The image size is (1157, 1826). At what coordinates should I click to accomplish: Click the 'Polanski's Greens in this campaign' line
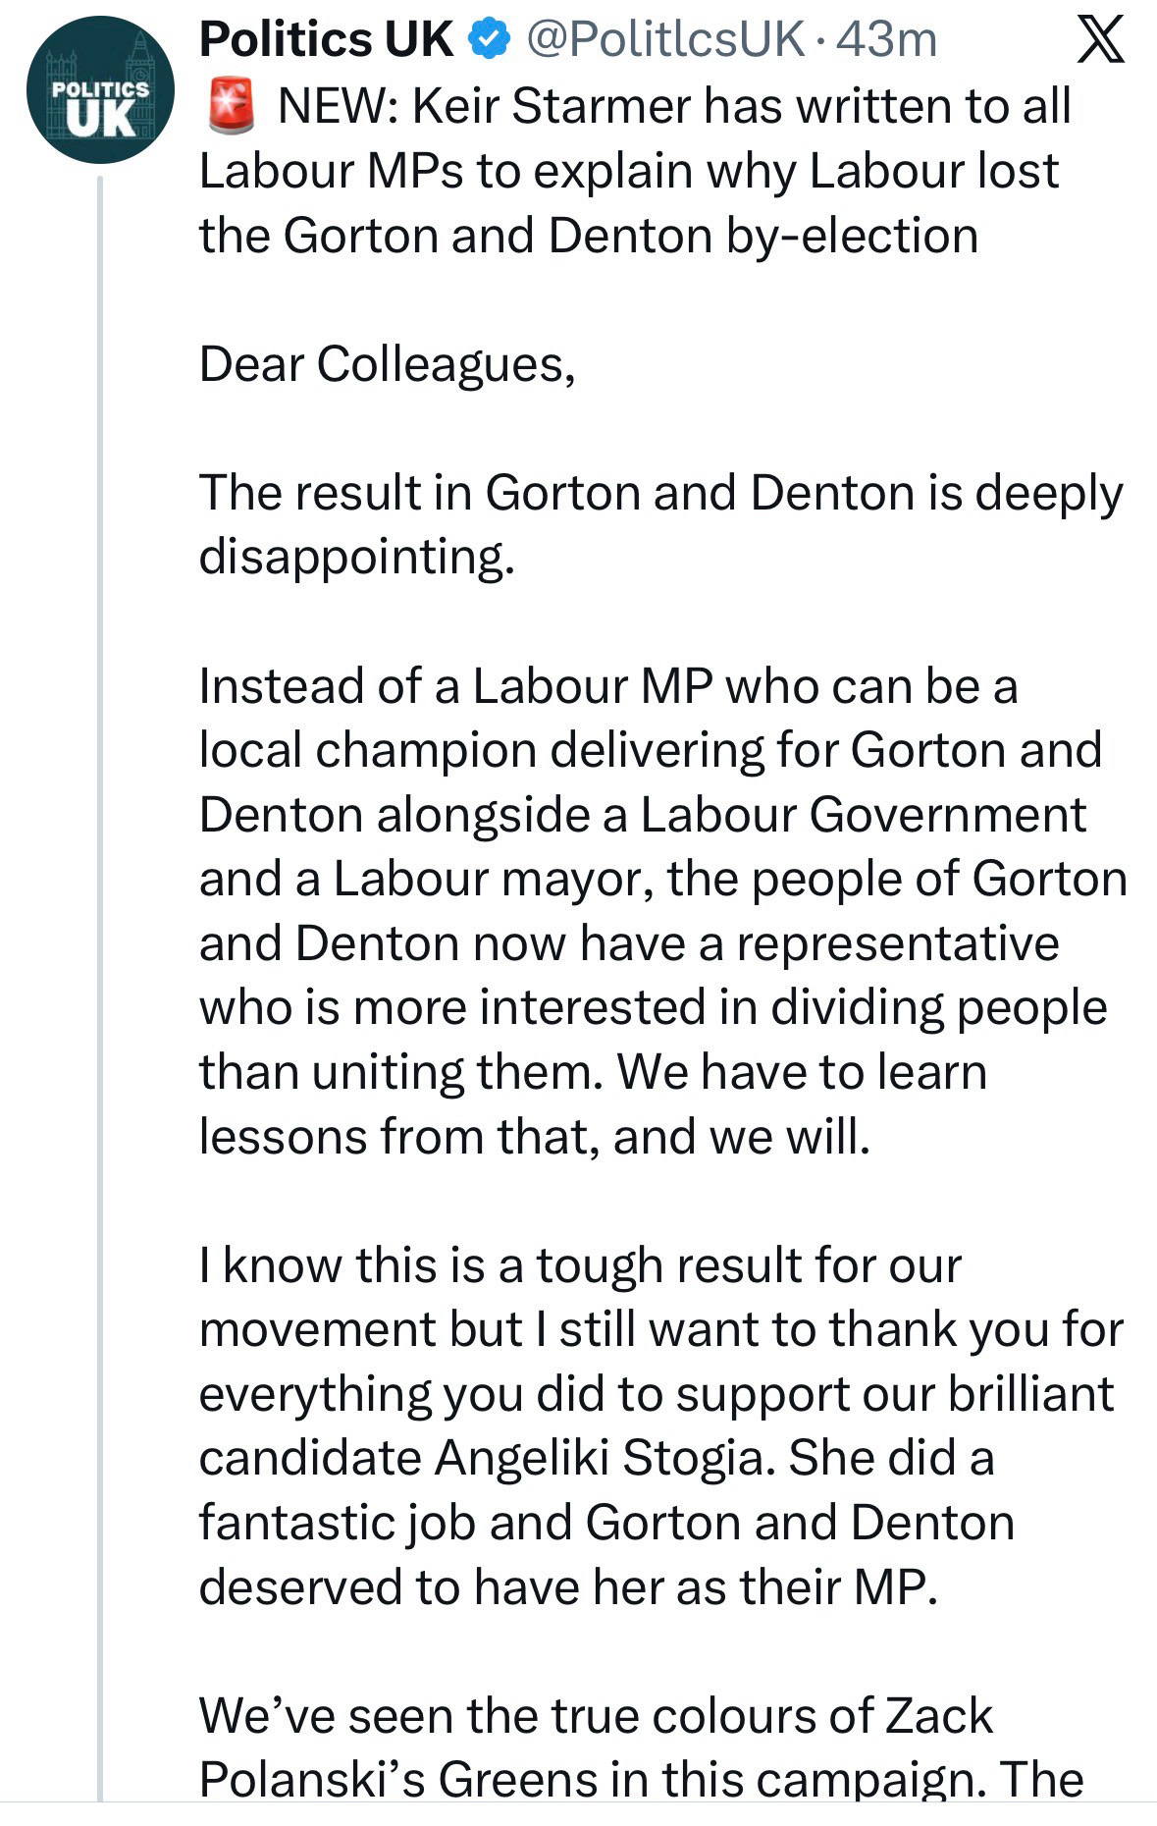tap(642, 1778)
